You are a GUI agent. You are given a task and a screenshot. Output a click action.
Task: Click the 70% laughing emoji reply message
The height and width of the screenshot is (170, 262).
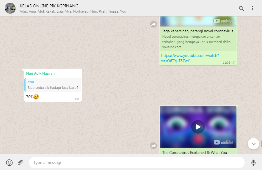[x=32, y=97]
